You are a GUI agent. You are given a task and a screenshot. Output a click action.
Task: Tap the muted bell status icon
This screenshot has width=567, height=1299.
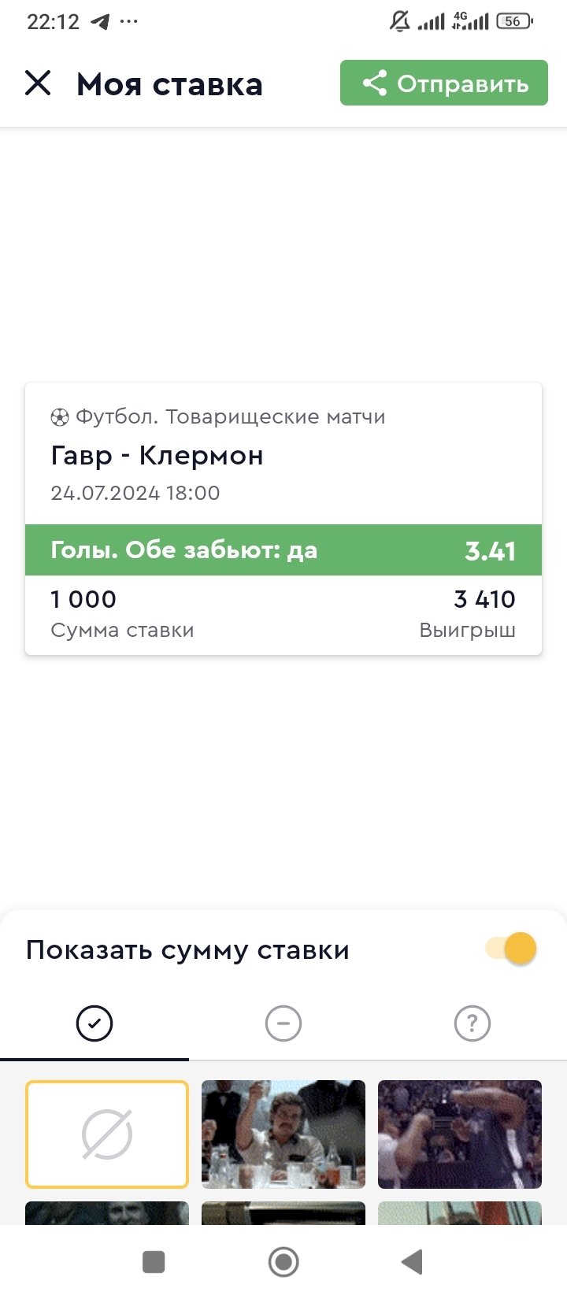(x=399, y=21)
